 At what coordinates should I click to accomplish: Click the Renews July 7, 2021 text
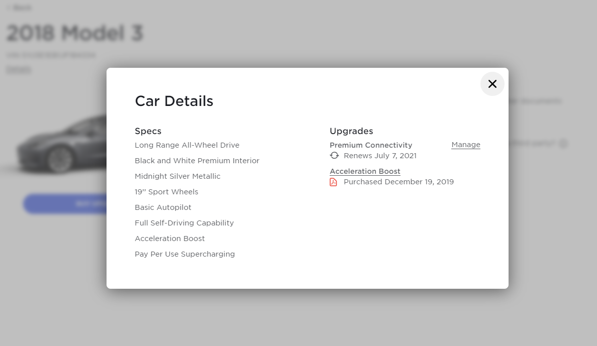[380, 156]
